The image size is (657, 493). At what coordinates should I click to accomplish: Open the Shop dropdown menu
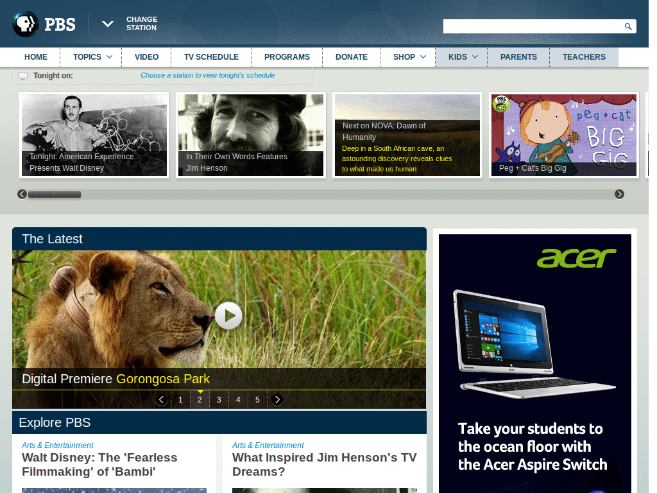coord(409,57)
